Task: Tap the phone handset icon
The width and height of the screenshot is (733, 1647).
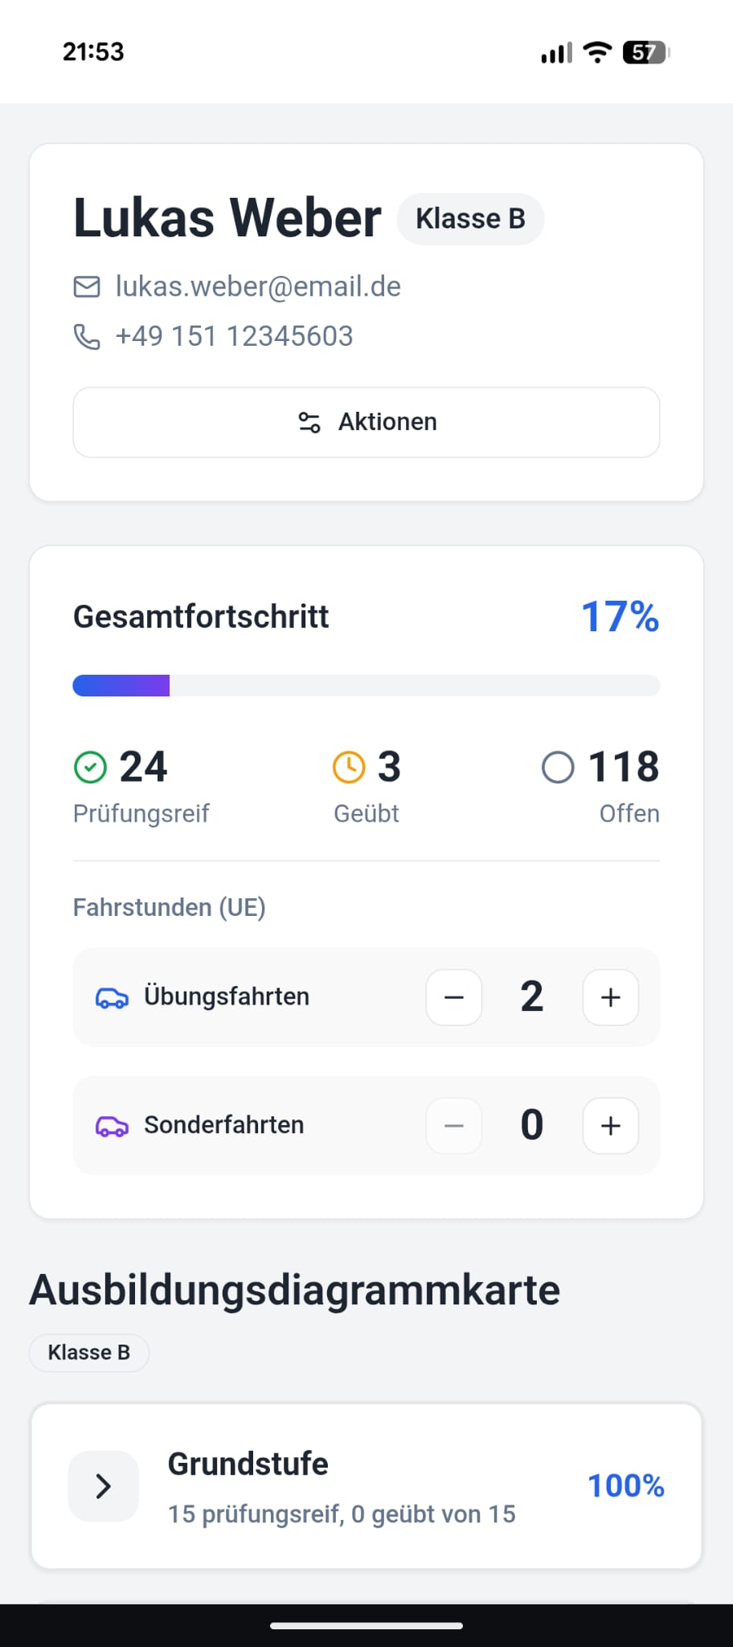Action: 87,337
